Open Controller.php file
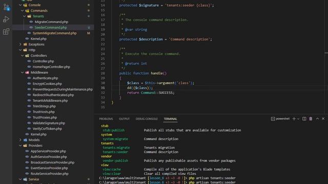 43,61
